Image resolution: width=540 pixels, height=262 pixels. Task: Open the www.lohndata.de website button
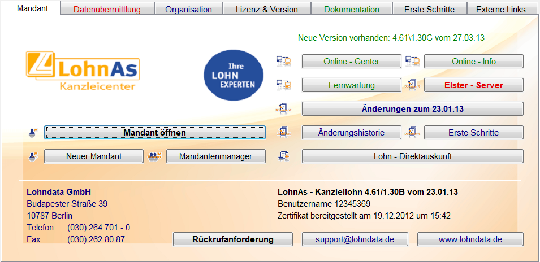click(470, 239)
